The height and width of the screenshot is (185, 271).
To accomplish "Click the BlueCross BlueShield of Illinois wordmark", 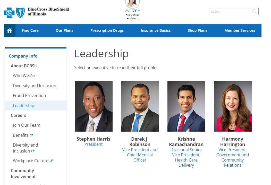I will click(x=48, y=12).
